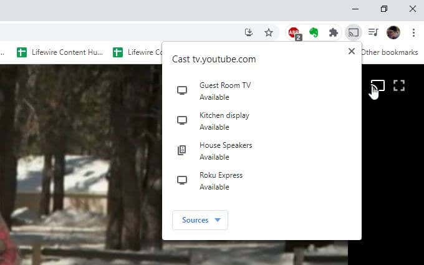Cast to Kitchen display
The image size is (424, 265).
click(x=224, y=120)
